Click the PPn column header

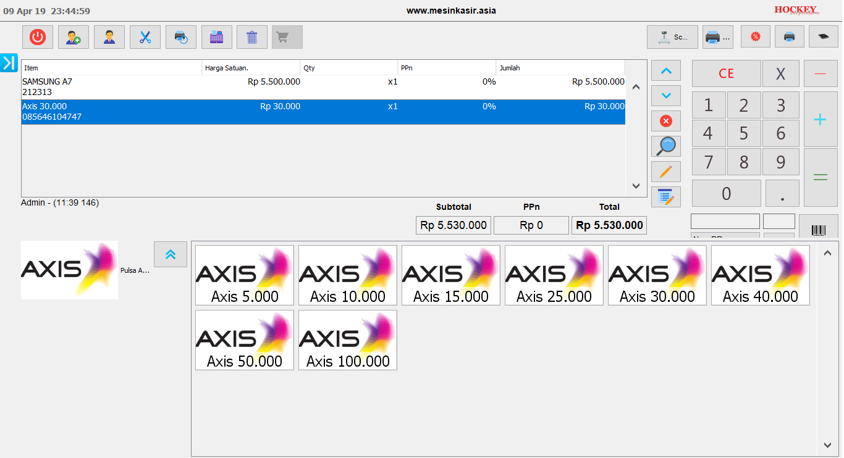(447, 68)
